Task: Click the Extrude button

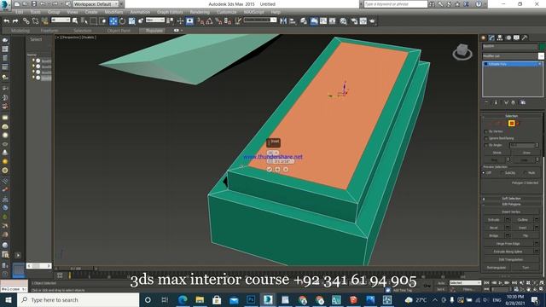Action: [494, 220]
